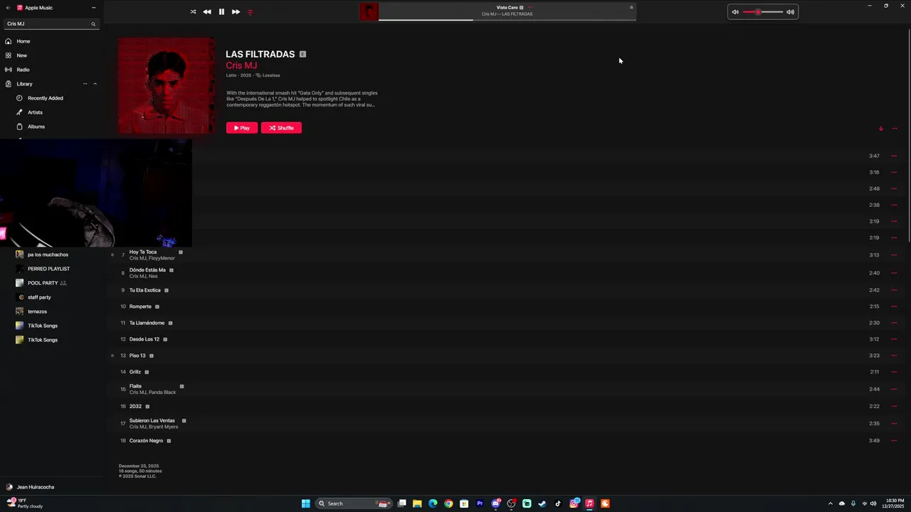Open Artists in Library
Screen dimensions: 911x512
35,112
